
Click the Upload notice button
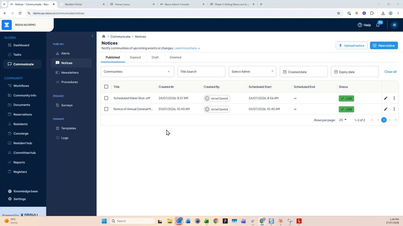pos(351,46)
